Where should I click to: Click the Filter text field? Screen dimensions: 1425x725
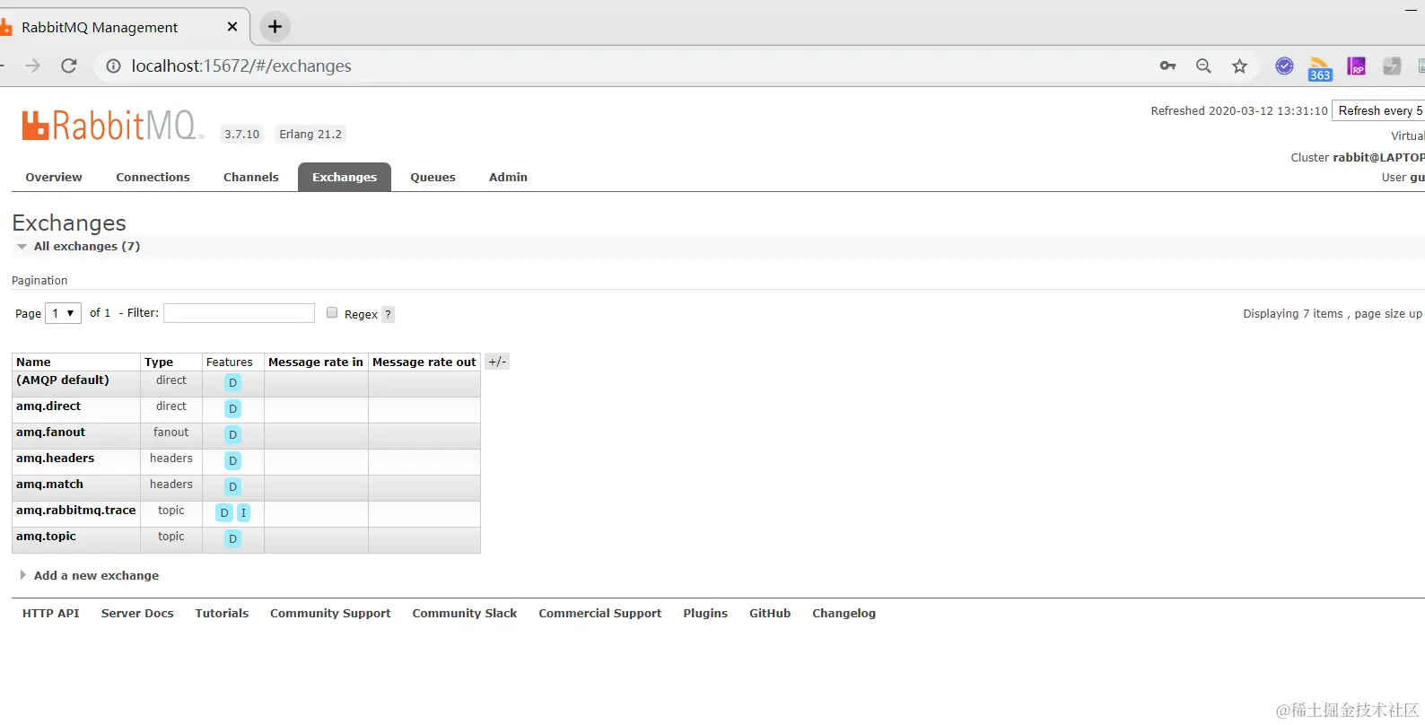[239, 313]
